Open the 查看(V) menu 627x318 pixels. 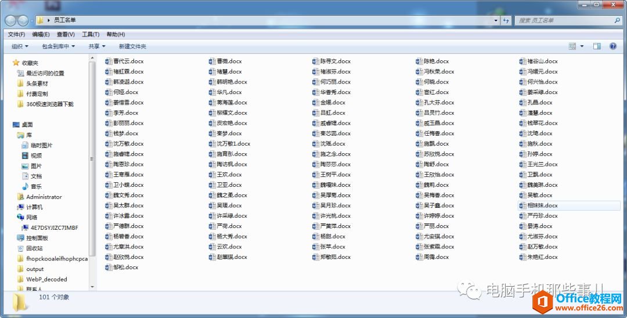66,34
